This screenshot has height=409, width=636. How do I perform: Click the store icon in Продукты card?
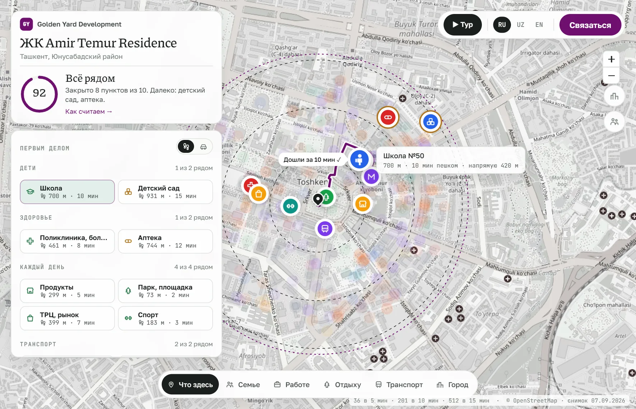(x=30, y=291)
